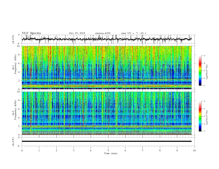Click the time axis tick label "0"

click(22, 150)
